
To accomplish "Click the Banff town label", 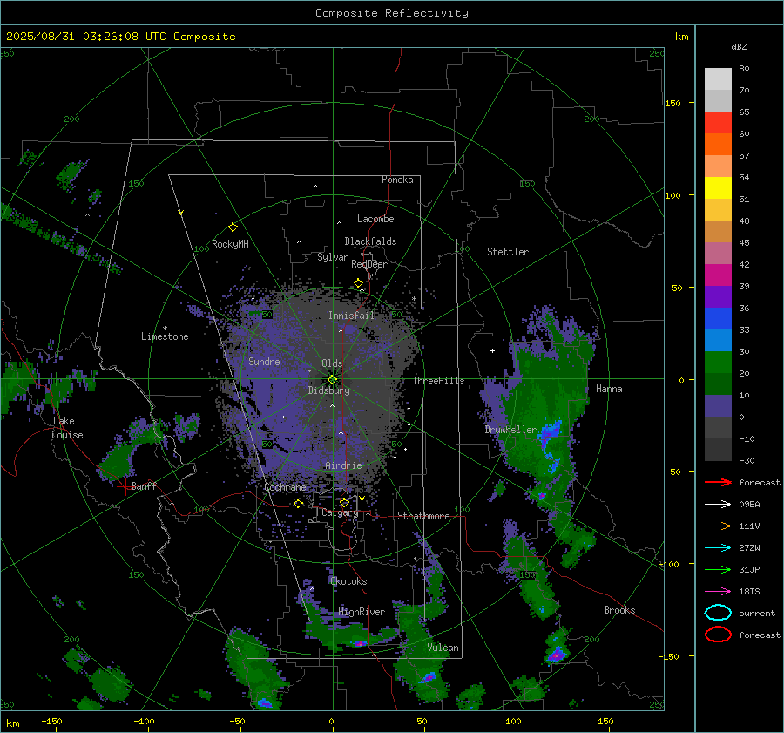I will tap(144, 486).
